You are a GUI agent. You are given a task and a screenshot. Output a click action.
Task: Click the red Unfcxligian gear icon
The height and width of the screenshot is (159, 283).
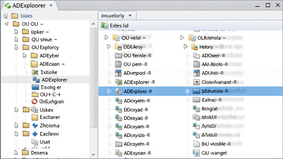34,102
